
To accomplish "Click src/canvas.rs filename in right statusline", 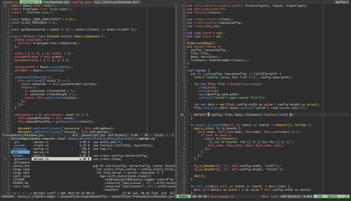I will (222, 196).
